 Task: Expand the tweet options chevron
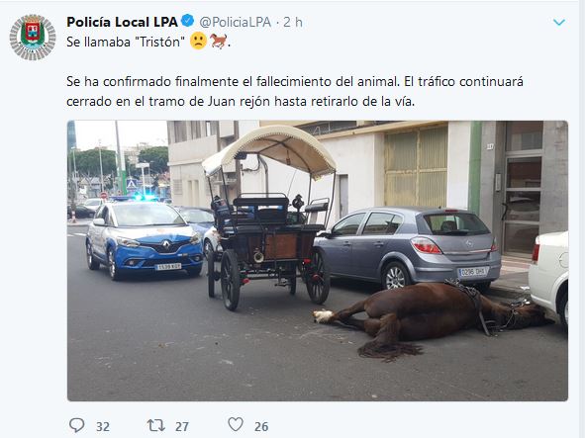pyautogui.click(x=558, y=23)
